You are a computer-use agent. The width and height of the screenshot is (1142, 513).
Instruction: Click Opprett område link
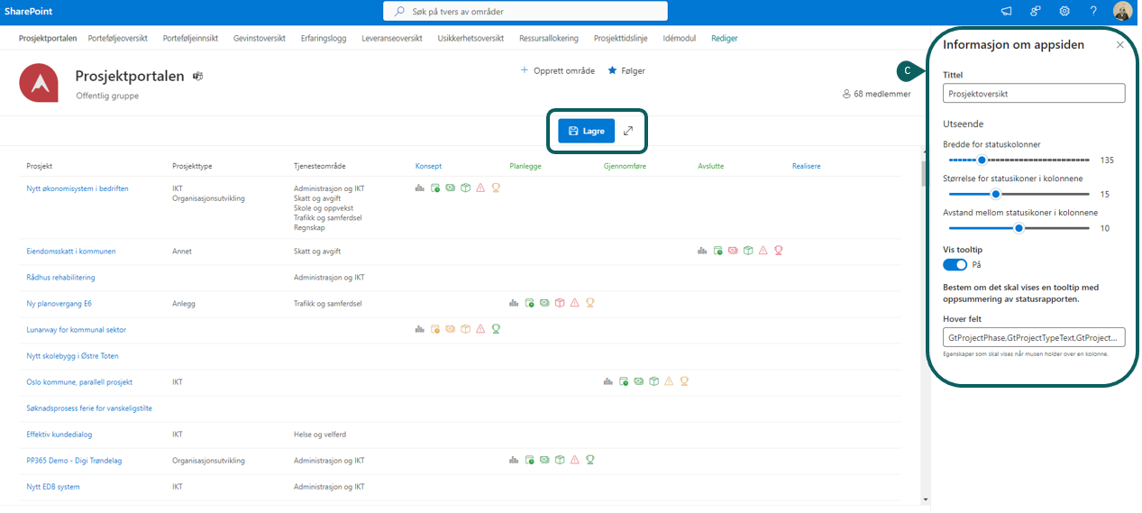(x=558, y=70)
